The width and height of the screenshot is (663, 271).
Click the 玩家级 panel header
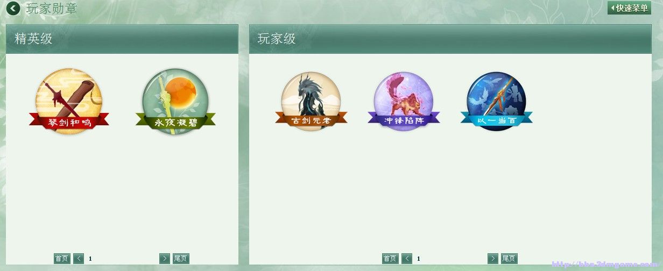(x=450, y=39)
